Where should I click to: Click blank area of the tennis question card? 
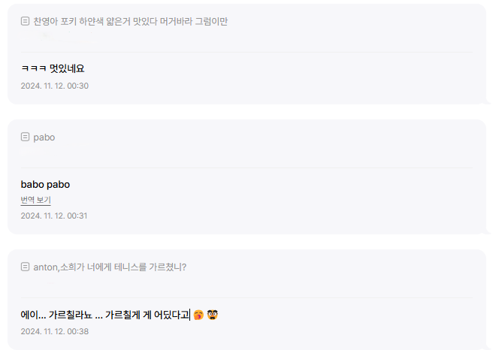(x=338, y=327)
